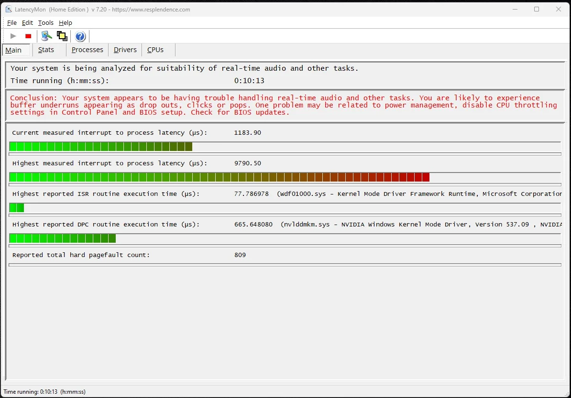Click the main panel's 0:10:13 running time
Viewport: 571px width, 398px height.
click(x=249, y=81)
